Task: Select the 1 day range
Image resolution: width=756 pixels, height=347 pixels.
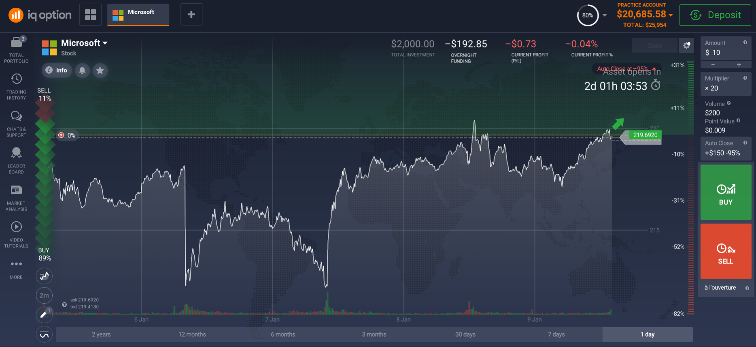Action: pyautogui.click(x=648, y=334)
